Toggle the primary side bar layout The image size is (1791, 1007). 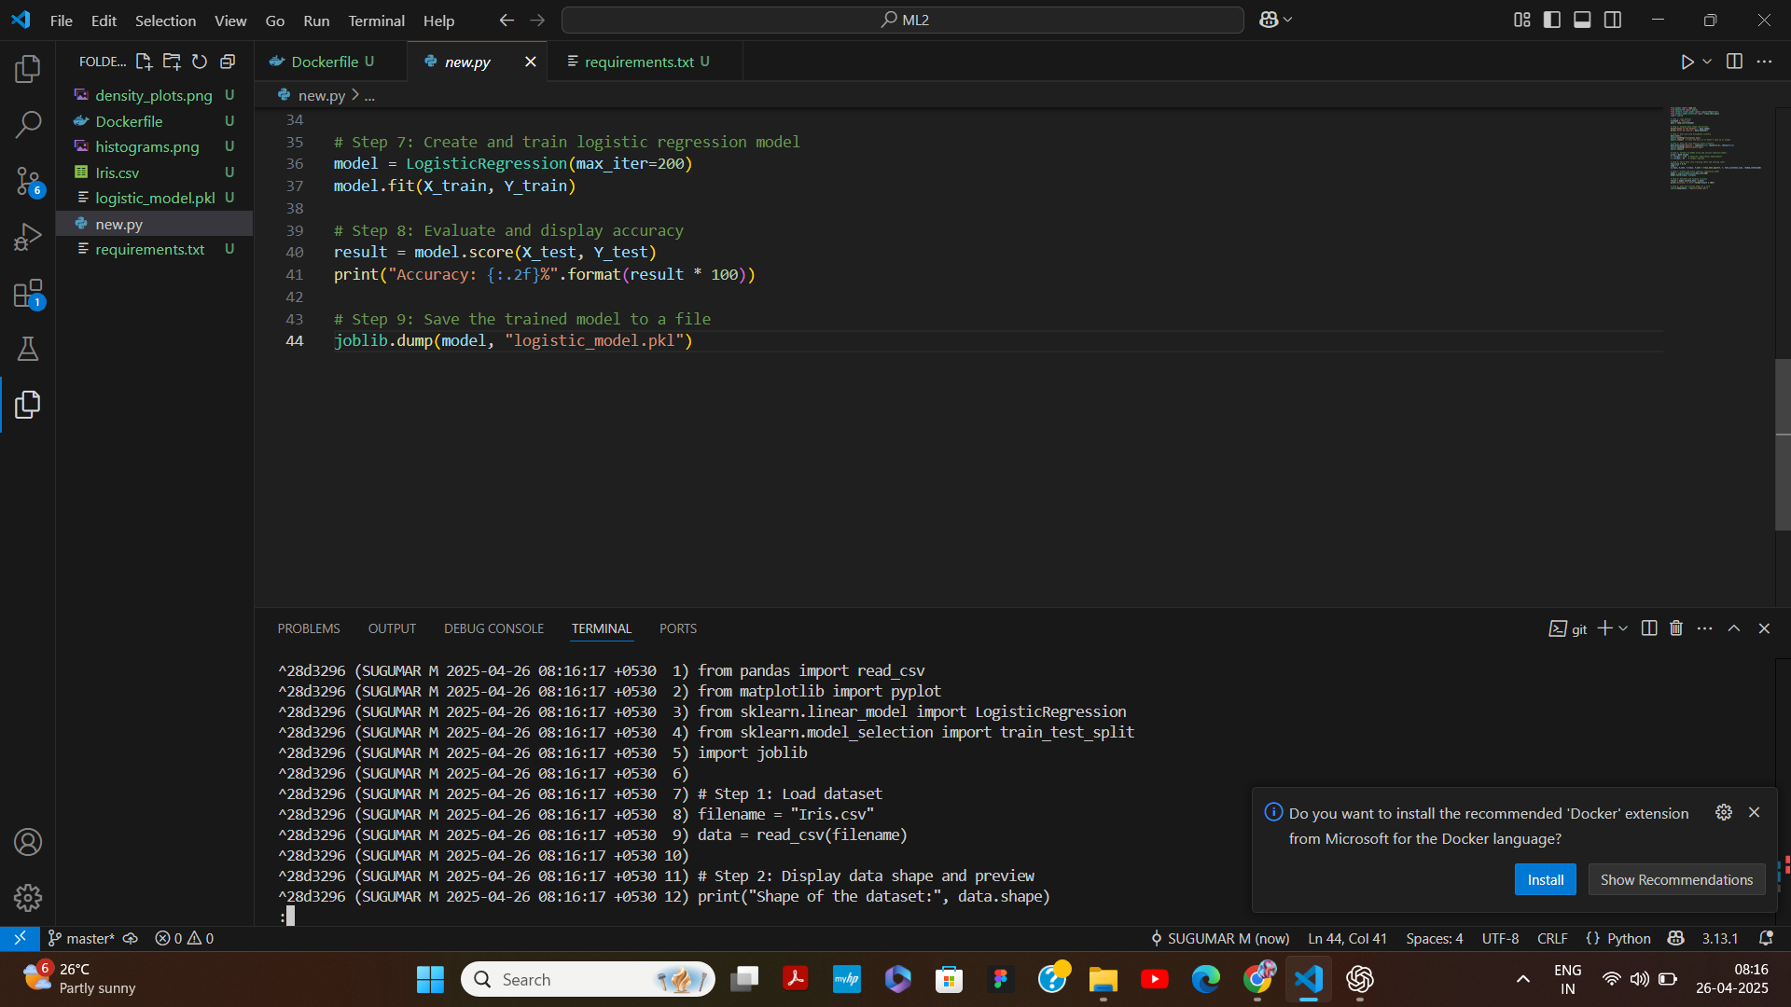[x=1552, y=20]
